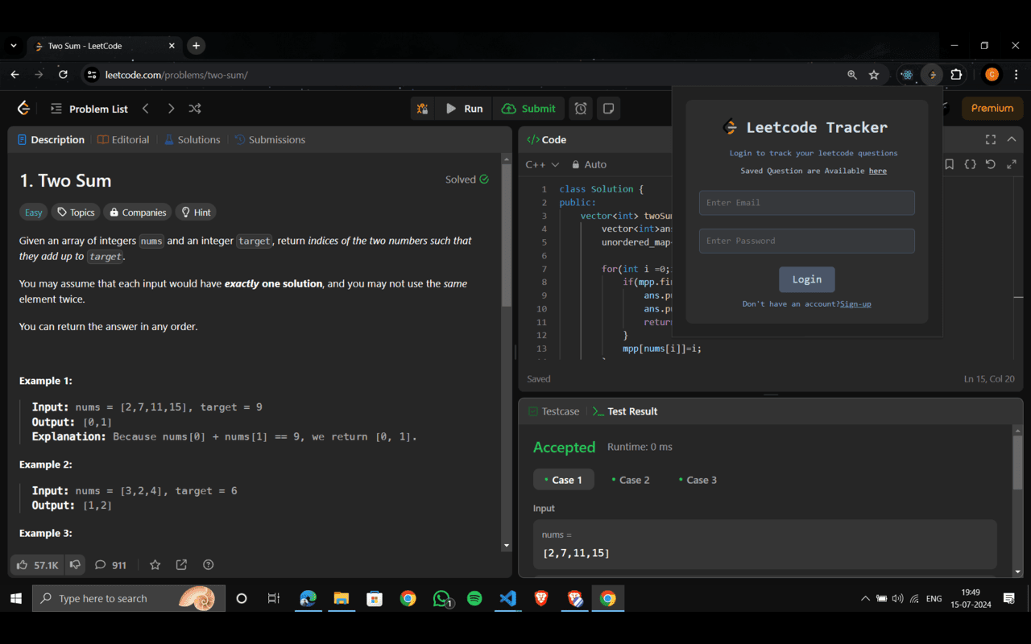1031x644 pixels.
Task: Open the Problem List panel
Action: pyautogui.click(x=89, y=109)
